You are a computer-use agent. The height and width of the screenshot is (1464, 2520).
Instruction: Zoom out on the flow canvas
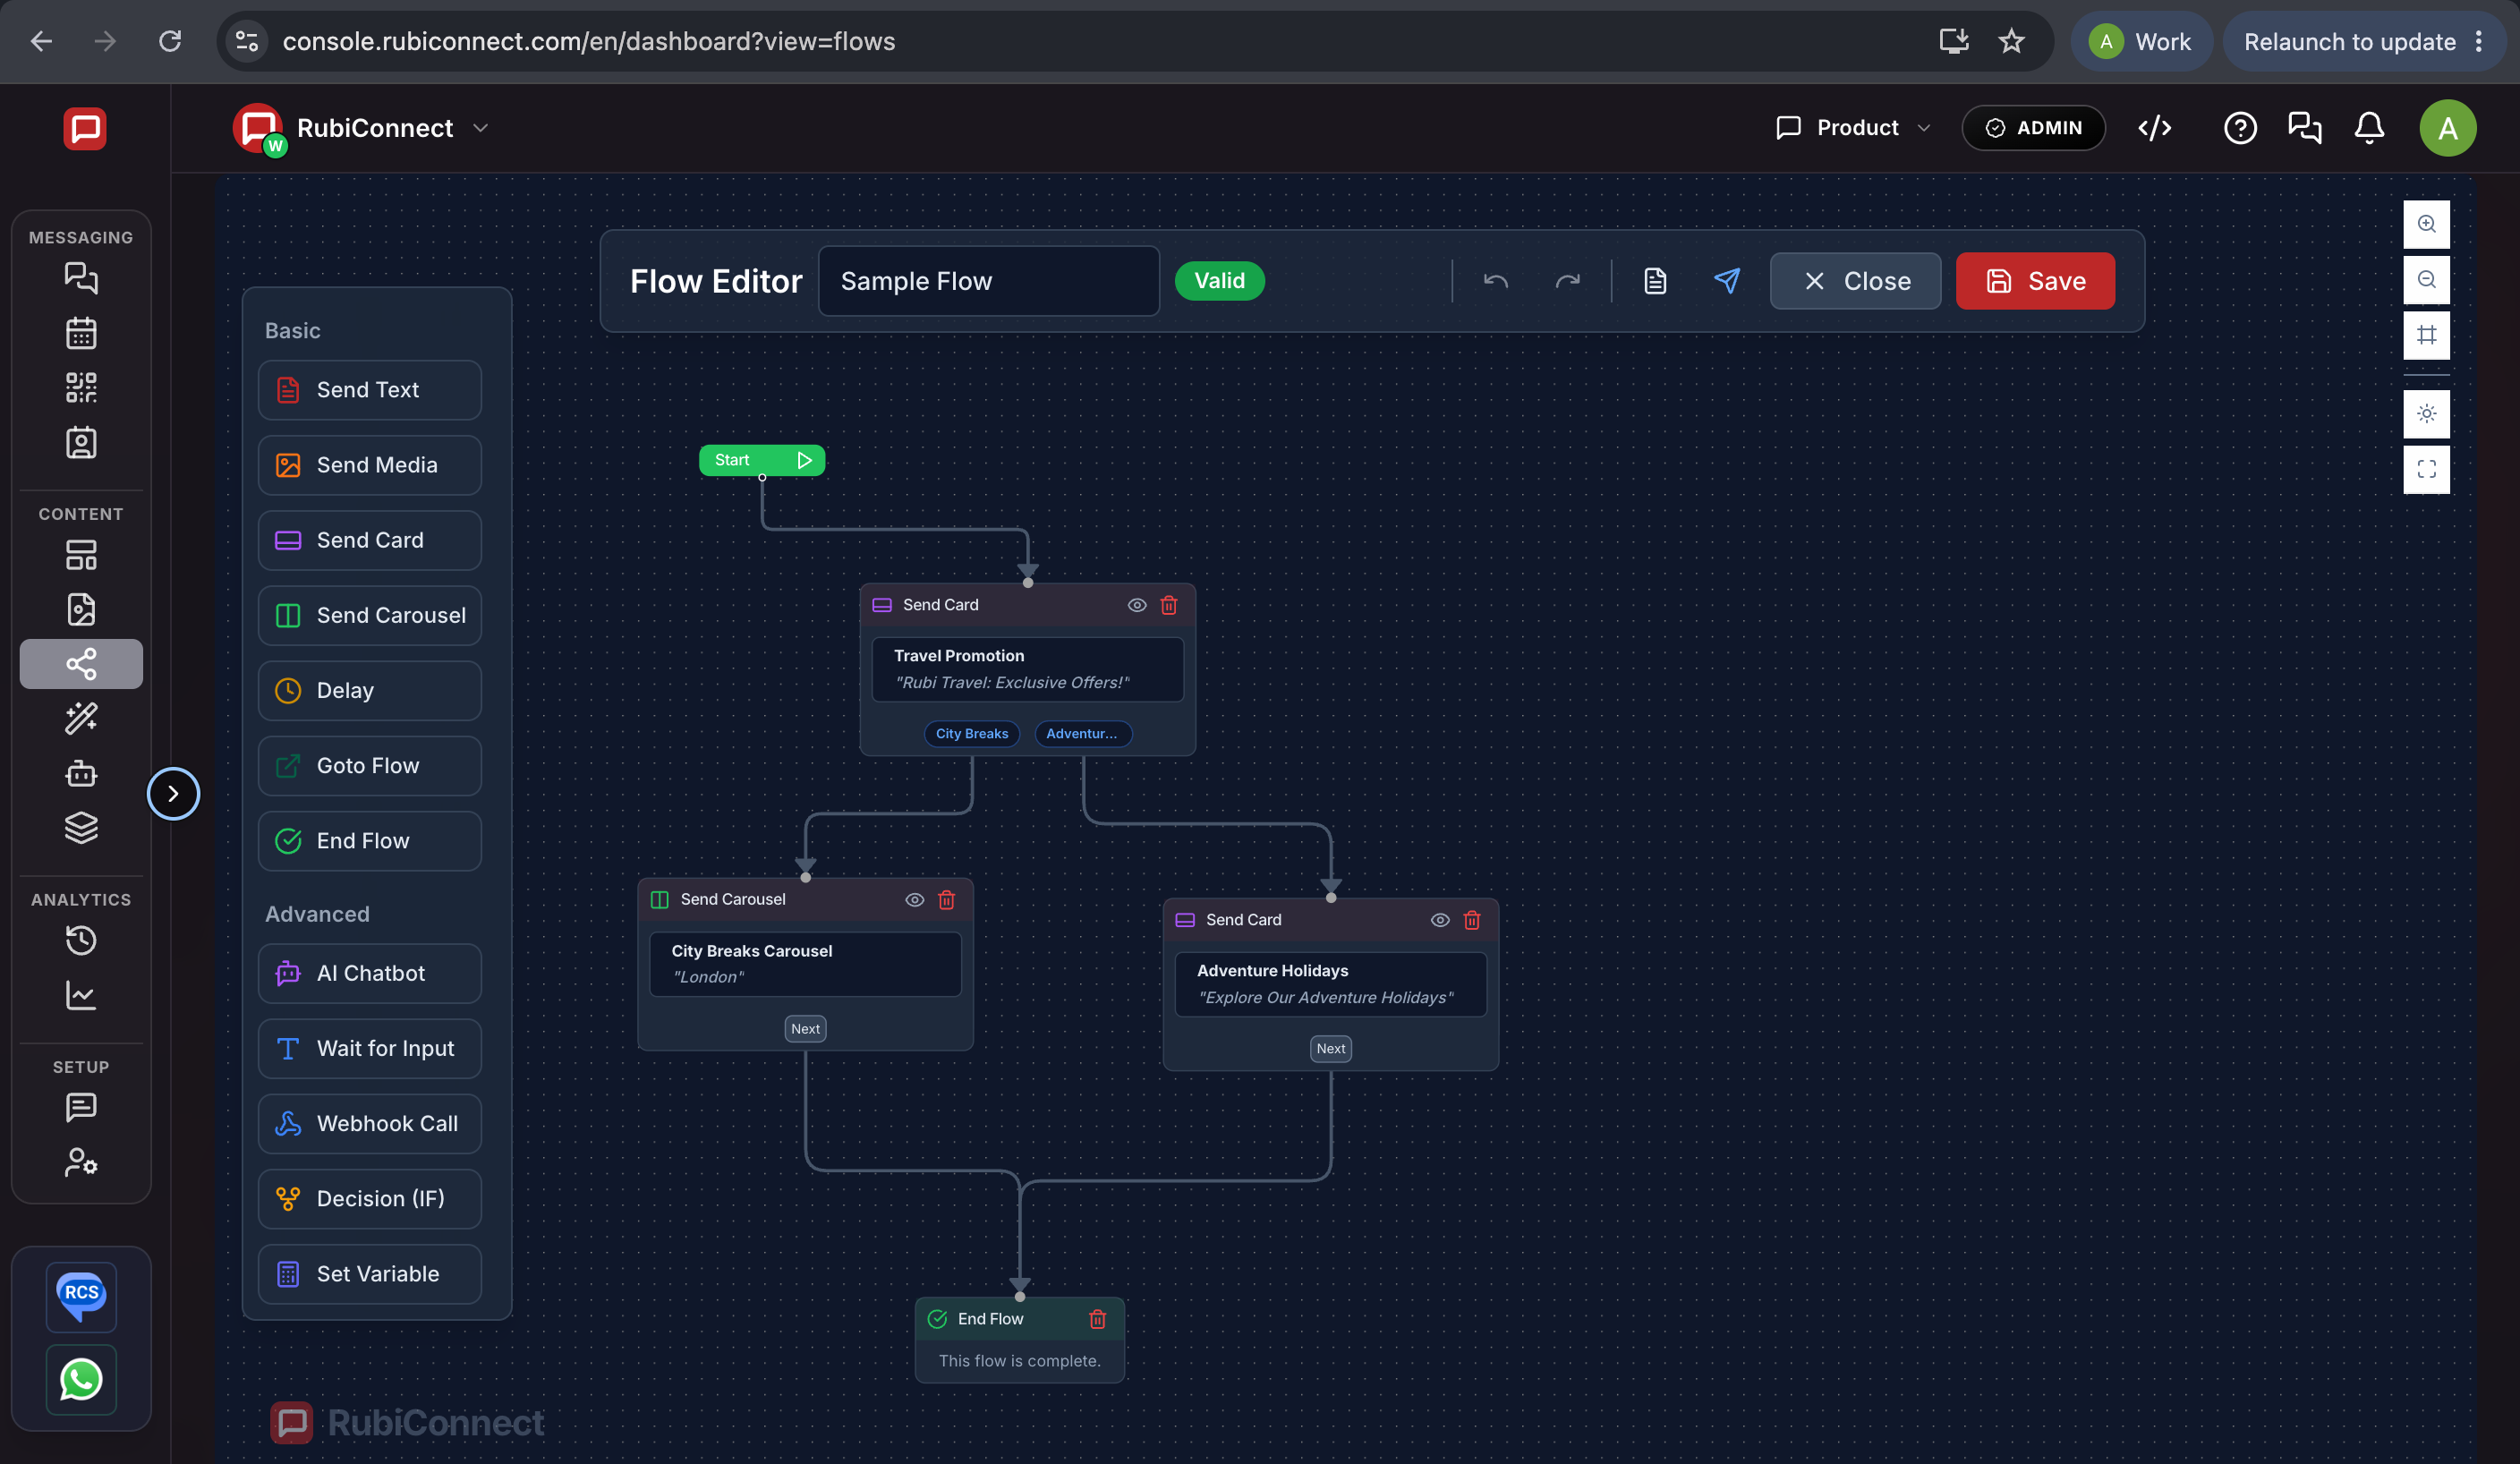(x=2427, y=279)
